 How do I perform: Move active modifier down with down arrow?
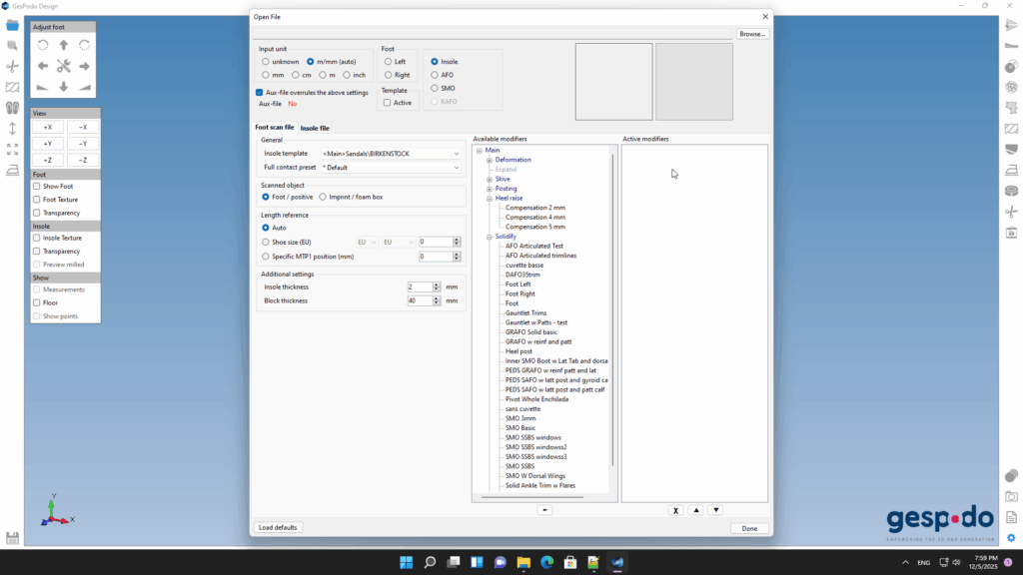(715, 510)
